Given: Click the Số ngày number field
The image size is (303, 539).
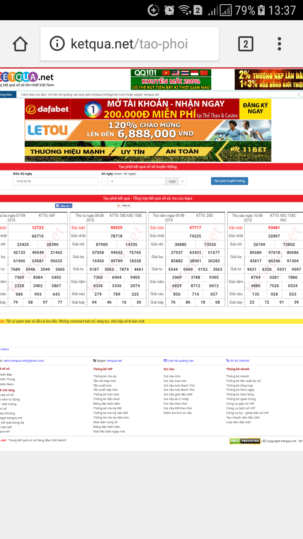Looking at the screenshot, I should point(137,181).
